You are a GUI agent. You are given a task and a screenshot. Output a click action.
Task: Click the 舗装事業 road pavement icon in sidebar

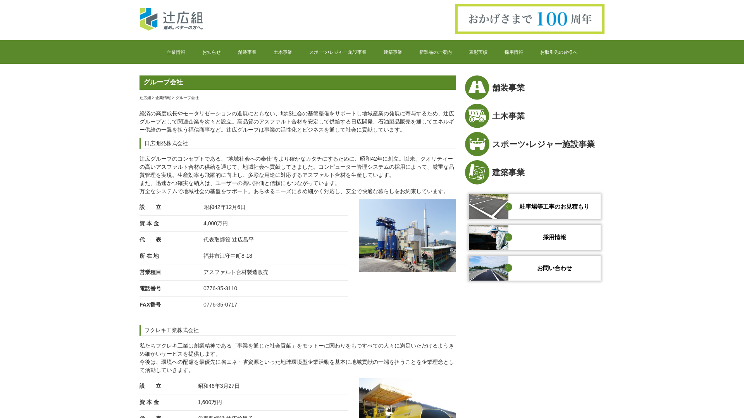[477, 87]
